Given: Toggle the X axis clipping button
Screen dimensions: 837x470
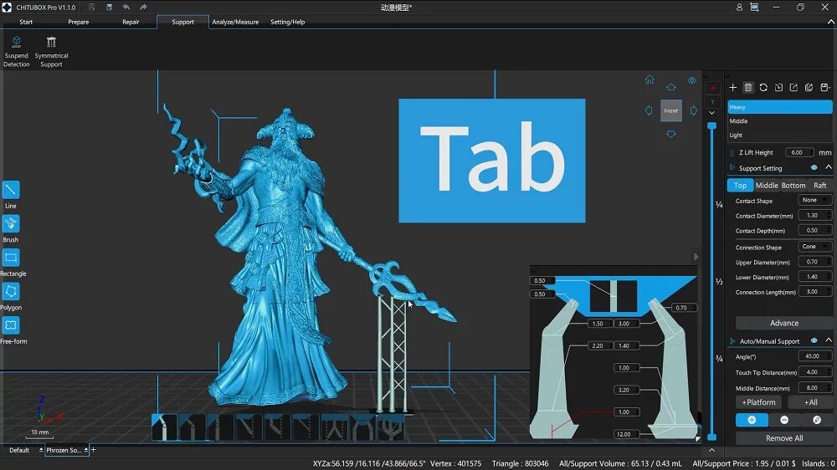Looking at the screenshot, I should point(712,88).
